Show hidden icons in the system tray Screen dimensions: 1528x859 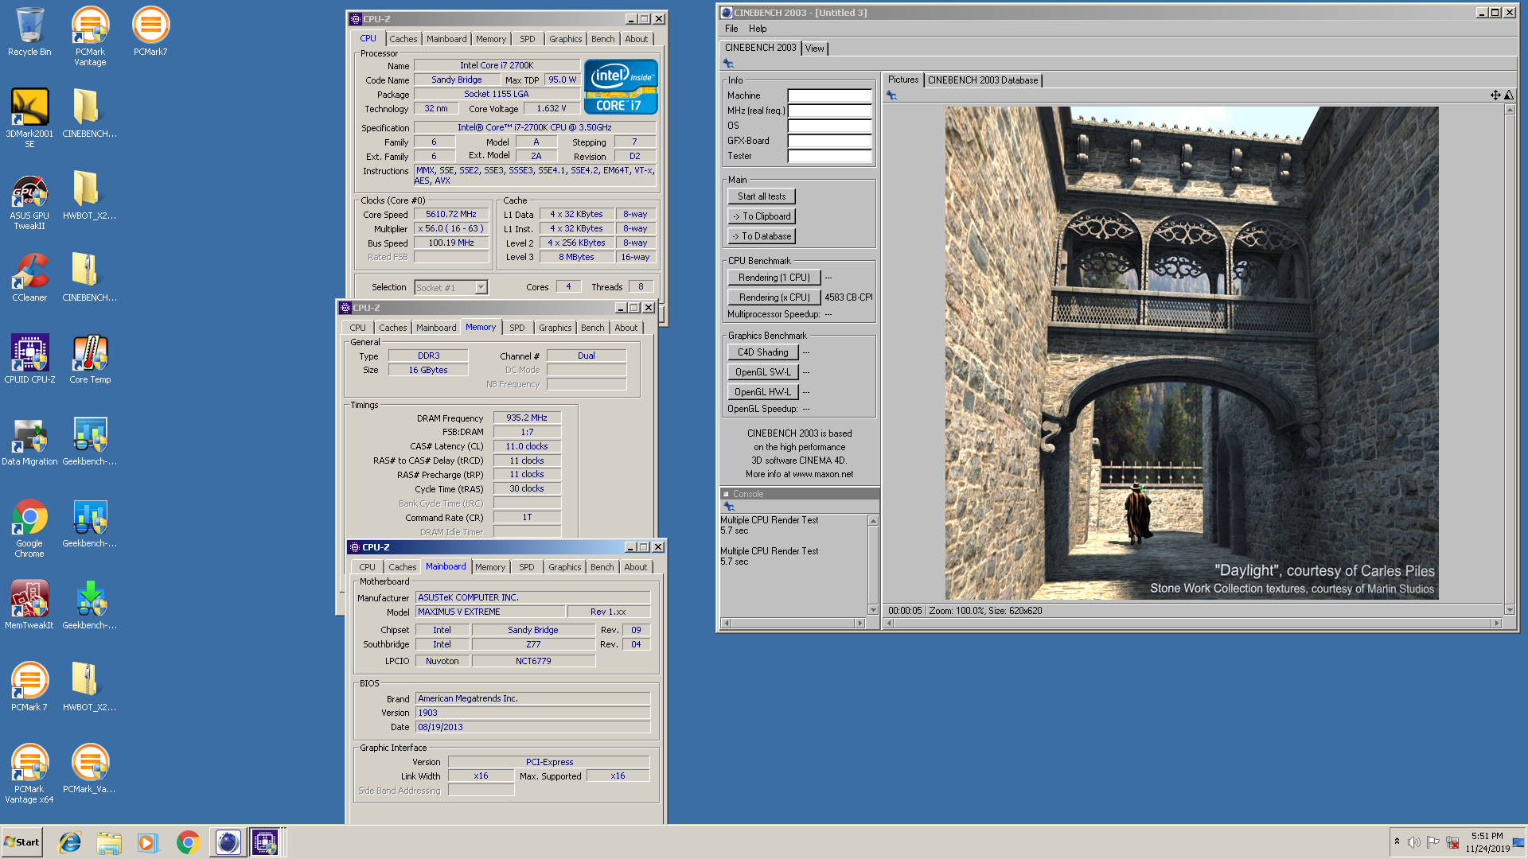coord(1397,842)
